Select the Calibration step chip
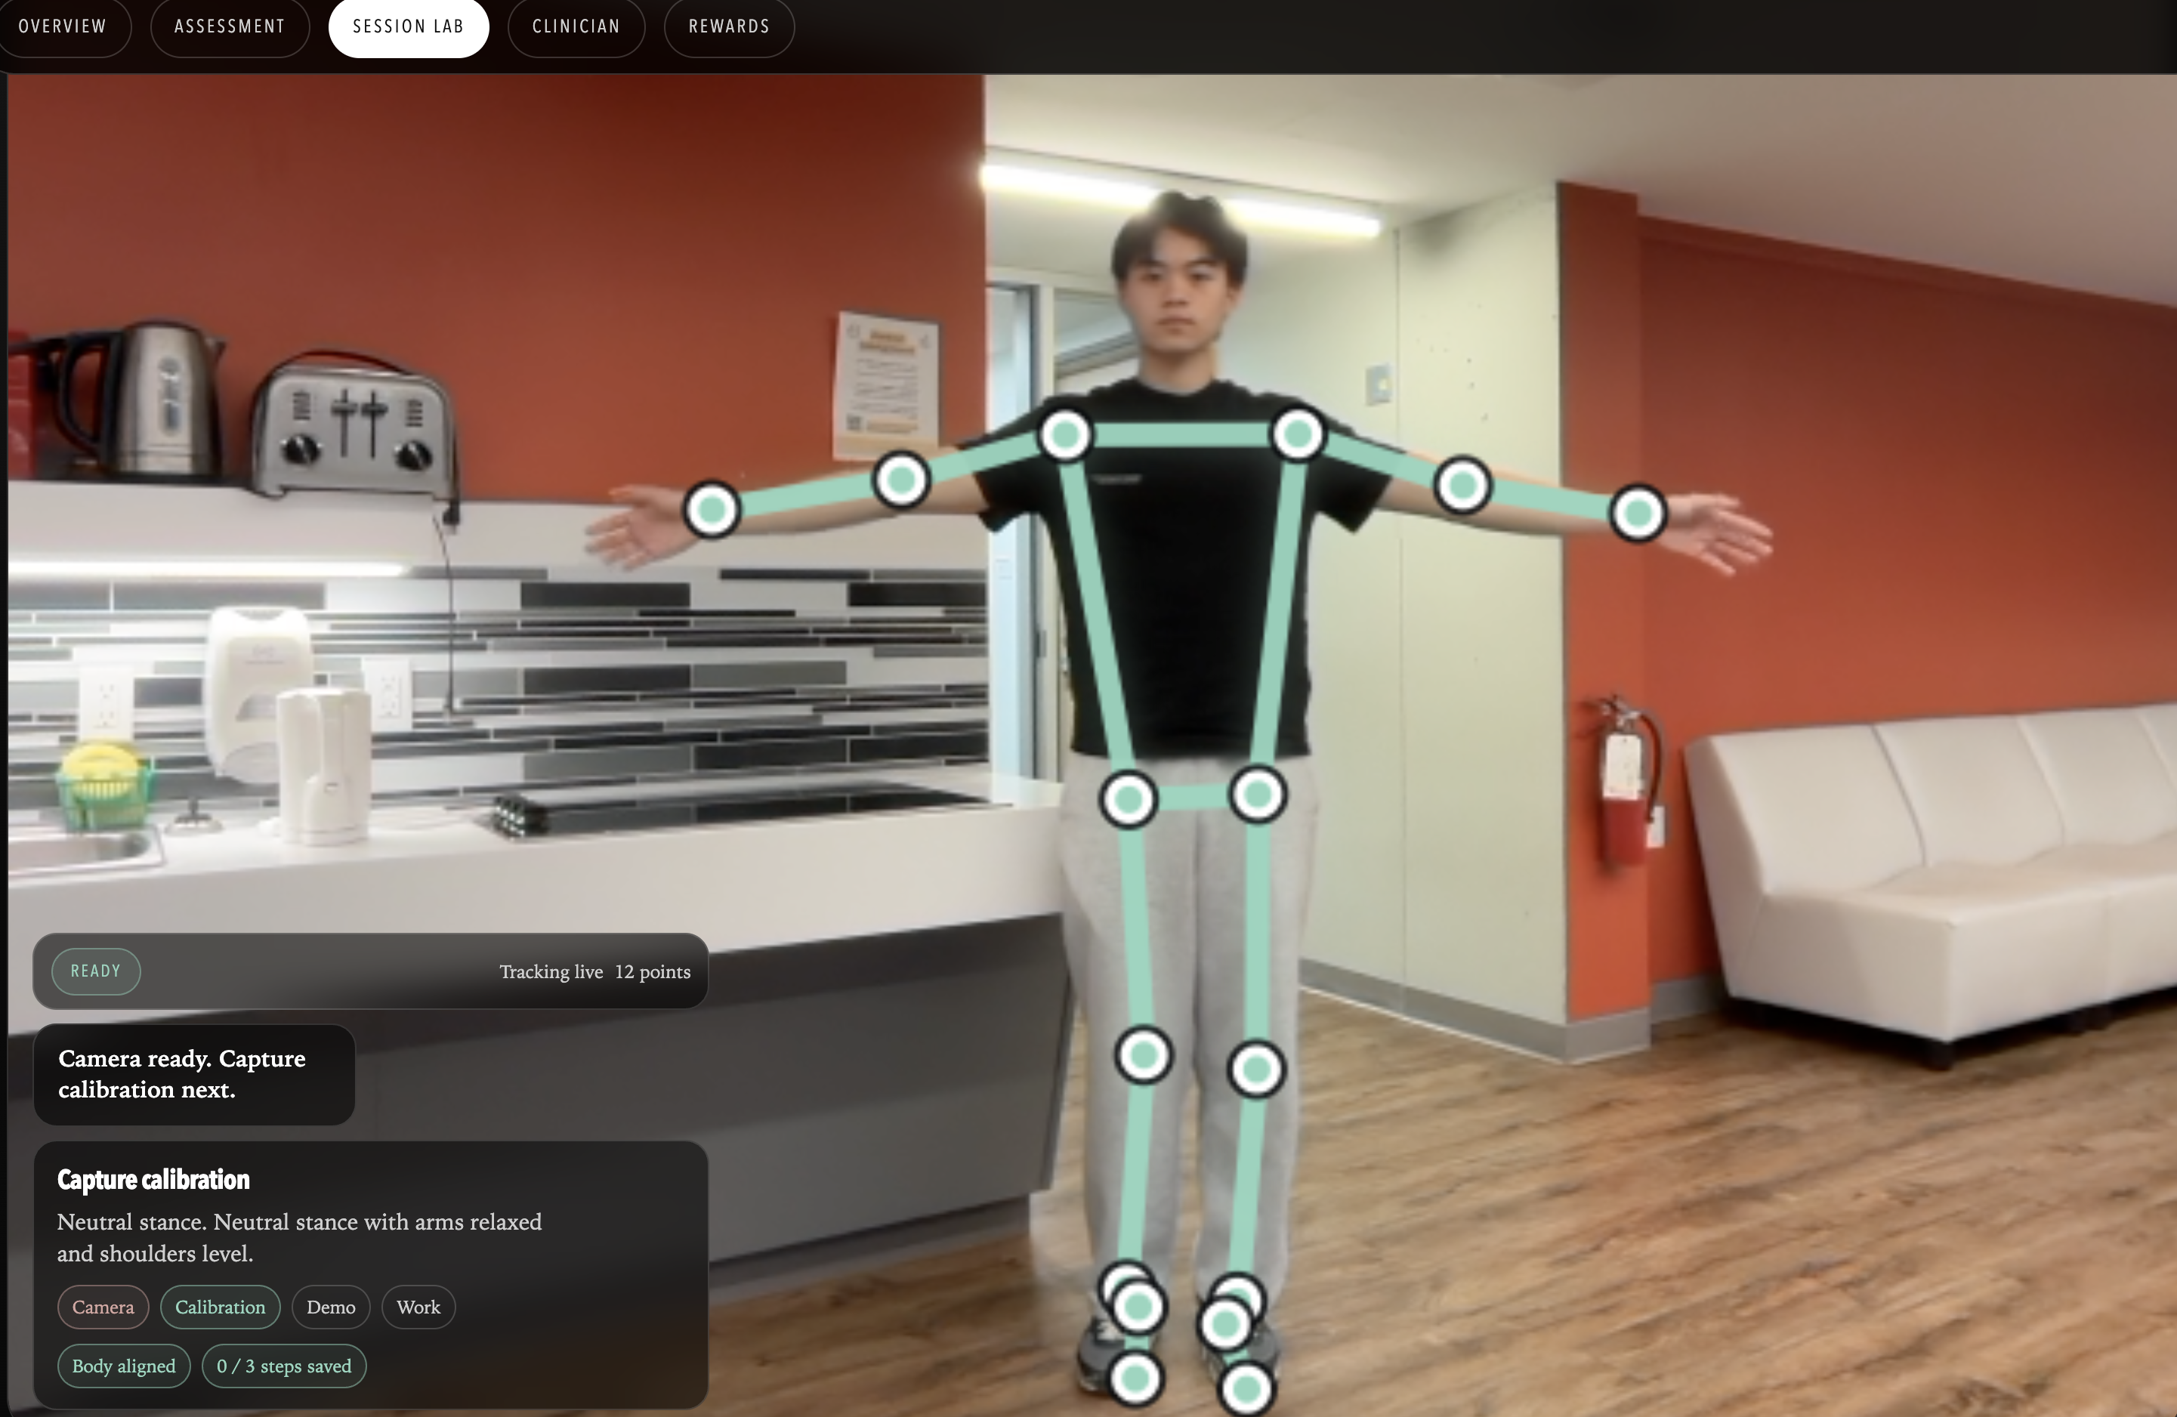 tap(221, 1306)
